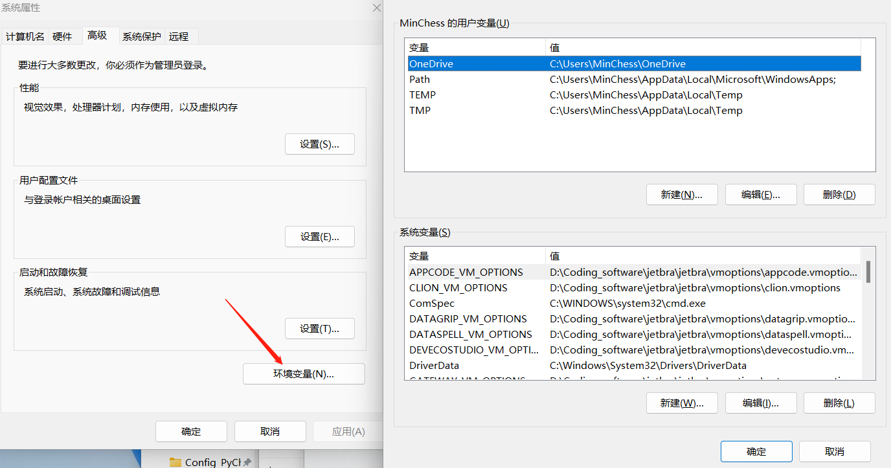Screen dimensions: 891x468
Task: Open startup and recovery 设置(T)... button
Action: pyautogui.click(x=320, y=328)
